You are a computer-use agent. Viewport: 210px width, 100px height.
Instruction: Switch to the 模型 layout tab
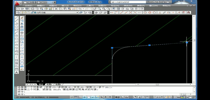pos(41,84)
